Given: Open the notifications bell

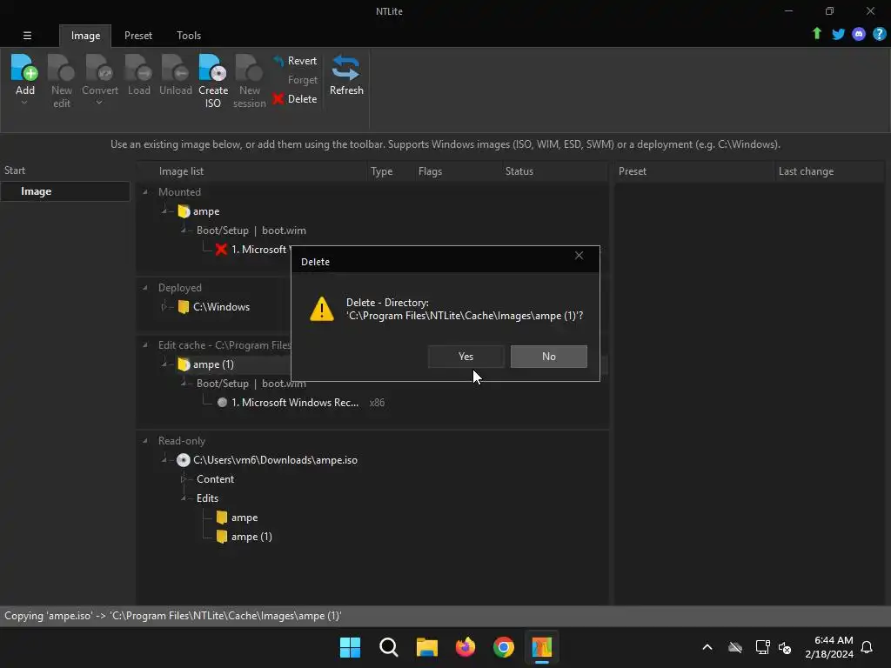Looking at the screenshot, I should coord(867,647).
